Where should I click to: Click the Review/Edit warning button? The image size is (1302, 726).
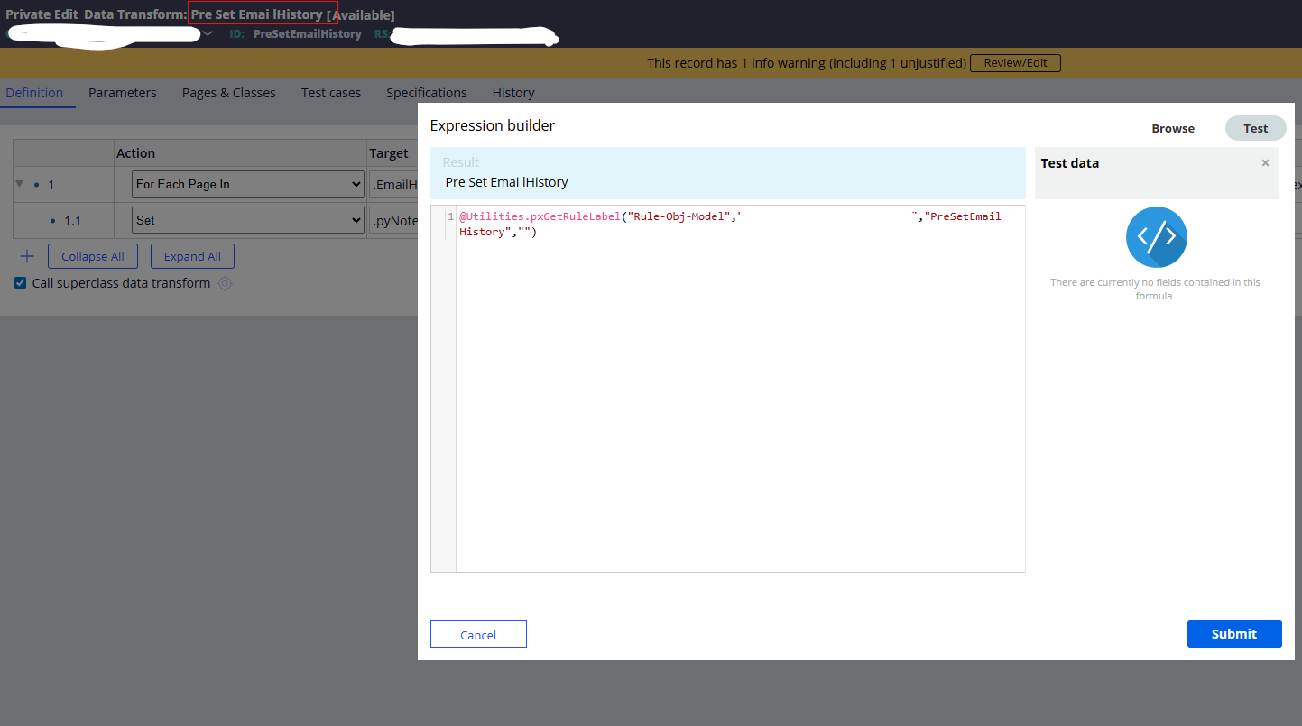point(1015,63)
